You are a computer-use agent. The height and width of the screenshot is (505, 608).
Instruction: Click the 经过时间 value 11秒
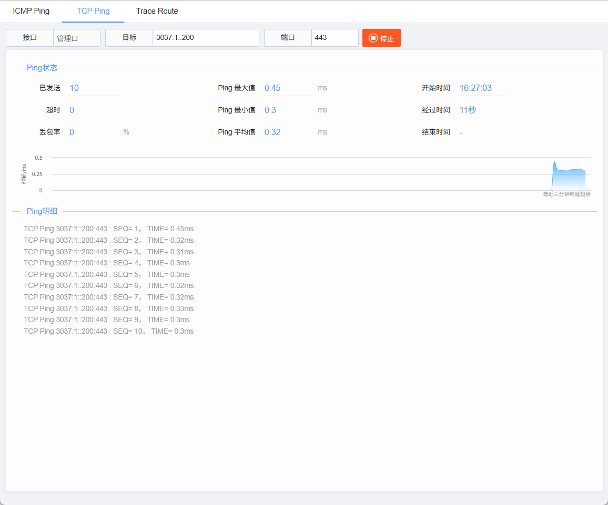(468, 110)
